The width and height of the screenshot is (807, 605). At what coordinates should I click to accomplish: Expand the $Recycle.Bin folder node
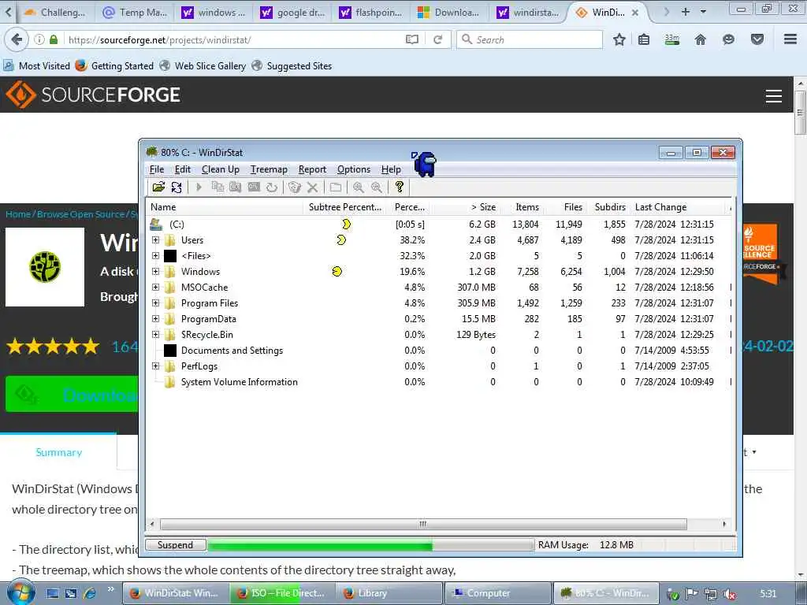(155, 335)
